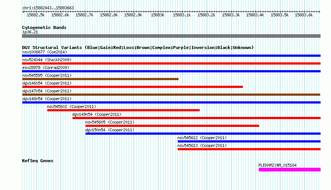Open the nsv545605 (Cooper2011) label
This screenshot has width=331, height=190.
(110, 122)
